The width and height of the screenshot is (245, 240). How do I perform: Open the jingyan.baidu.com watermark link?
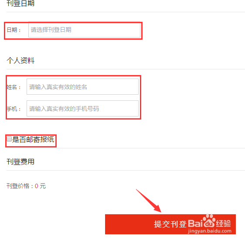(210, 231)
